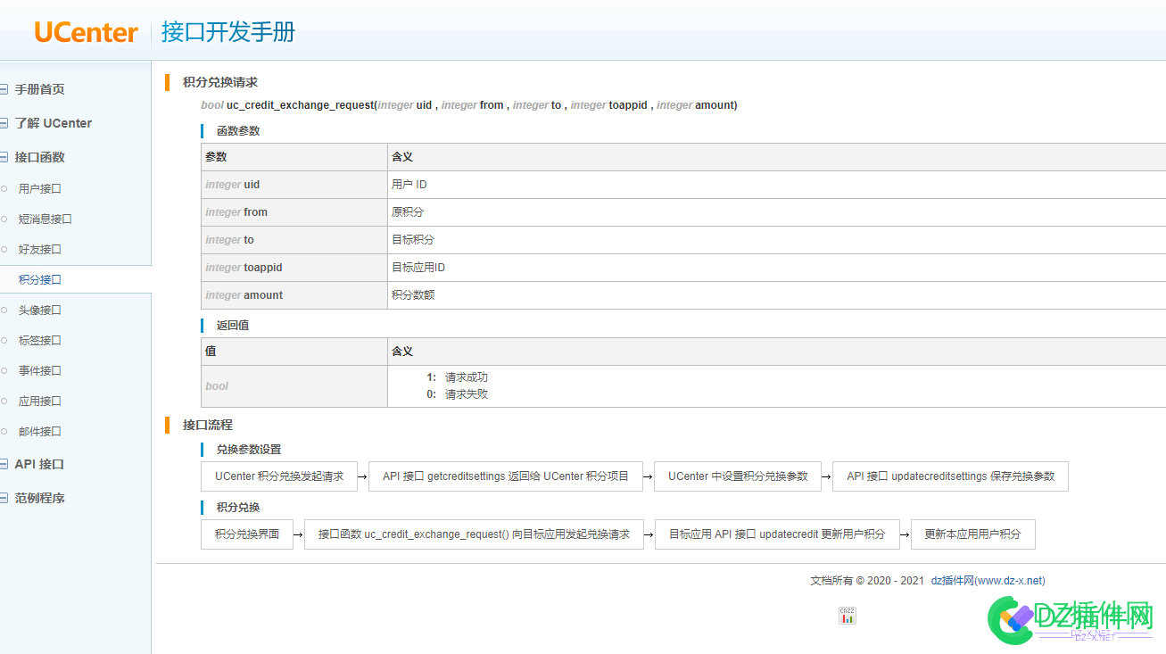Click the 值 column header

[294, 352]
